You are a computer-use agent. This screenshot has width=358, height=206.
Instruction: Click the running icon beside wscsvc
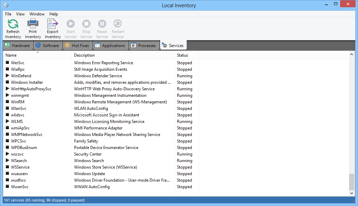[x=8, y=154]
